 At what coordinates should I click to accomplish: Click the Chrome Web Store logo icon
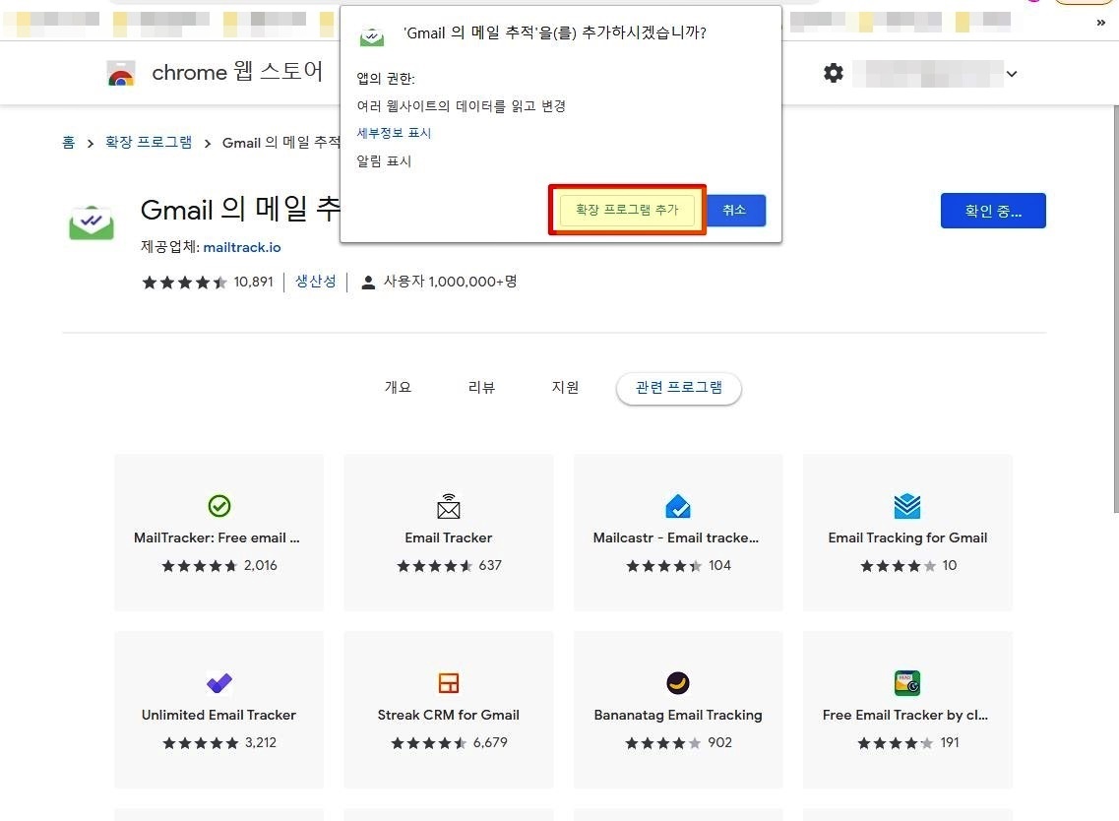[121, 74]
